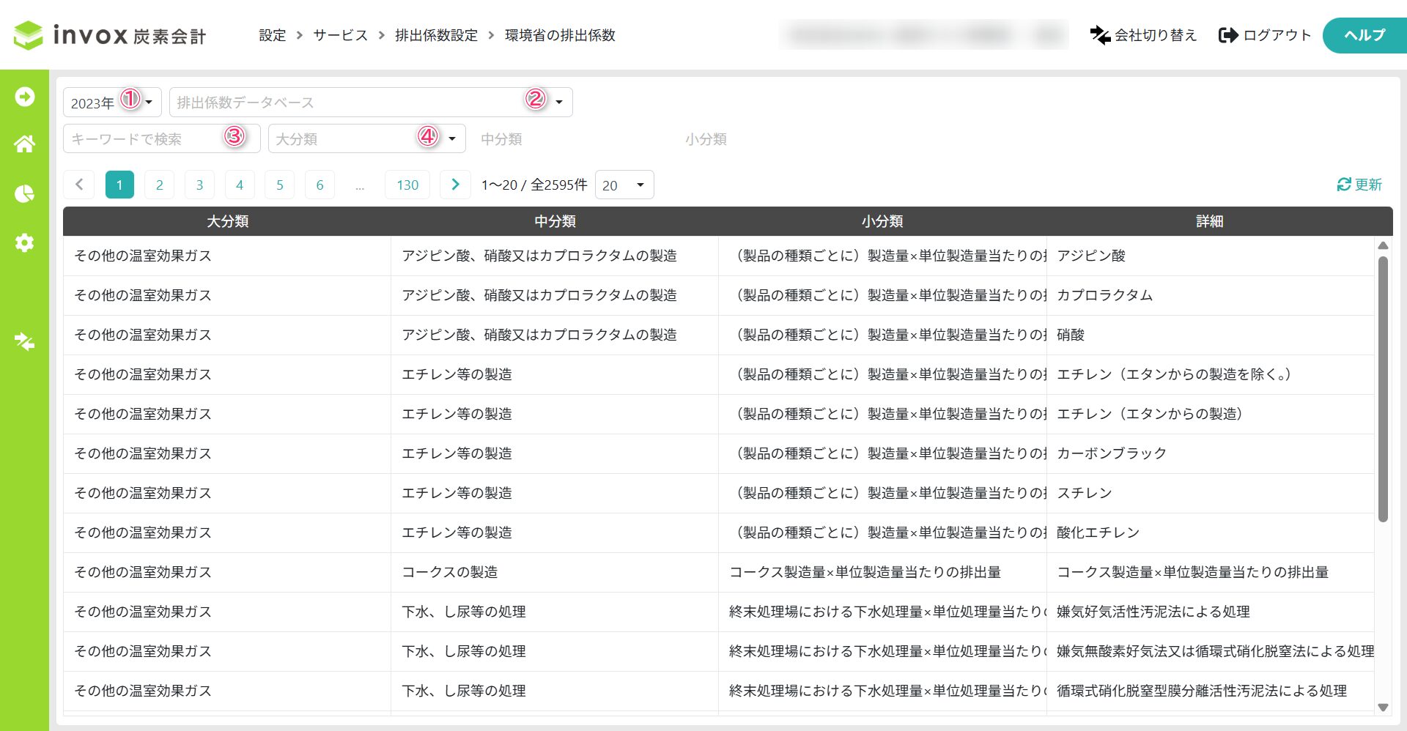Viewport: 1407px width, 731px height.
Task: Select page 2 in pagination
Action: (x=160, y=185)
